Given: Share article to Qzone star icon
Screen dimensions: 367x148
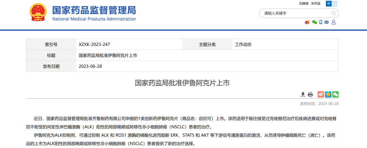Looking at the screenshot, I should coord(328,94).
